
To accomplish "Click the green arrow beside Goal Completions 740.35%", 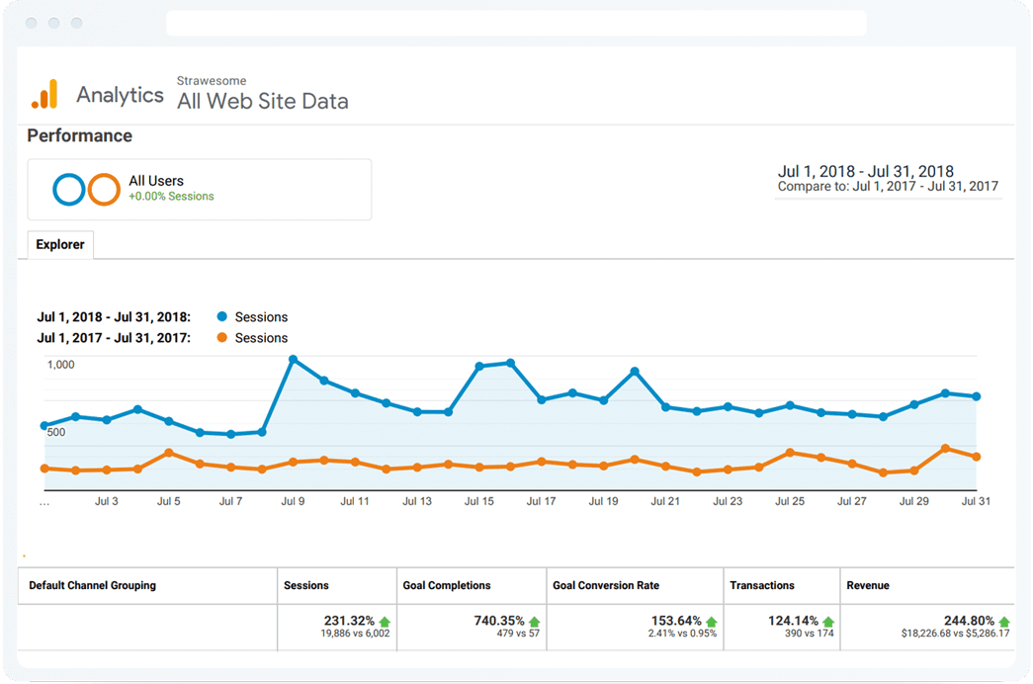I will [532, 622].
